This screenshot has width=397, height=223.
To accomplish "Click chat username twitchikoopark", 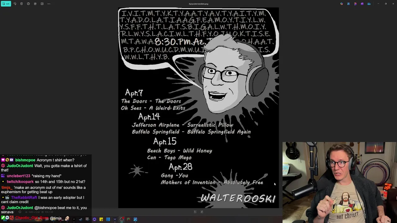I will click(20, 182).
